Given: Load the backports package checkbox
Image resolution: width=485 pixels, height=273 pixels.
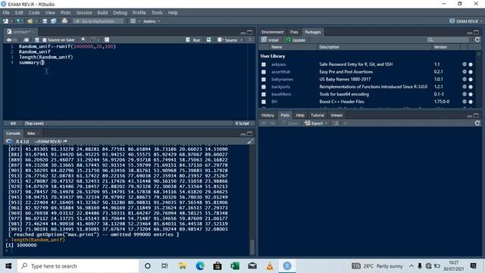Looking at the screenshot, I should point(264,86).
